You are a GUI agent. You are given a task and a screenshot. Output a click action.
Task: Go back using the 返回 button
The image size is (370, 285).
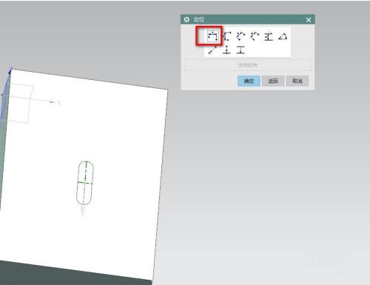pyautogui.click(x=273, y=81)
